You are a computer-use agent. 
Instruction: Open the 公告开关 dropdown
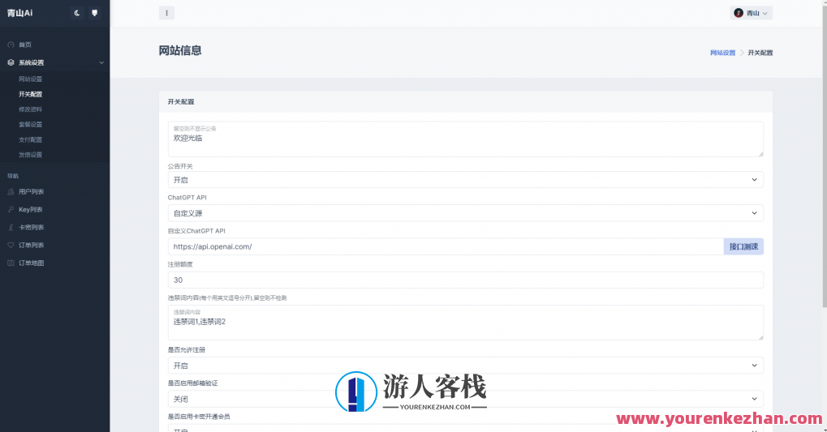(465, 180)
